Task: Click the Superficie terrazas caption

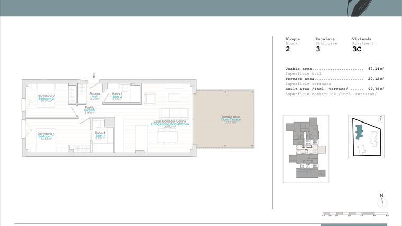Action: click(x=308, y=84)
